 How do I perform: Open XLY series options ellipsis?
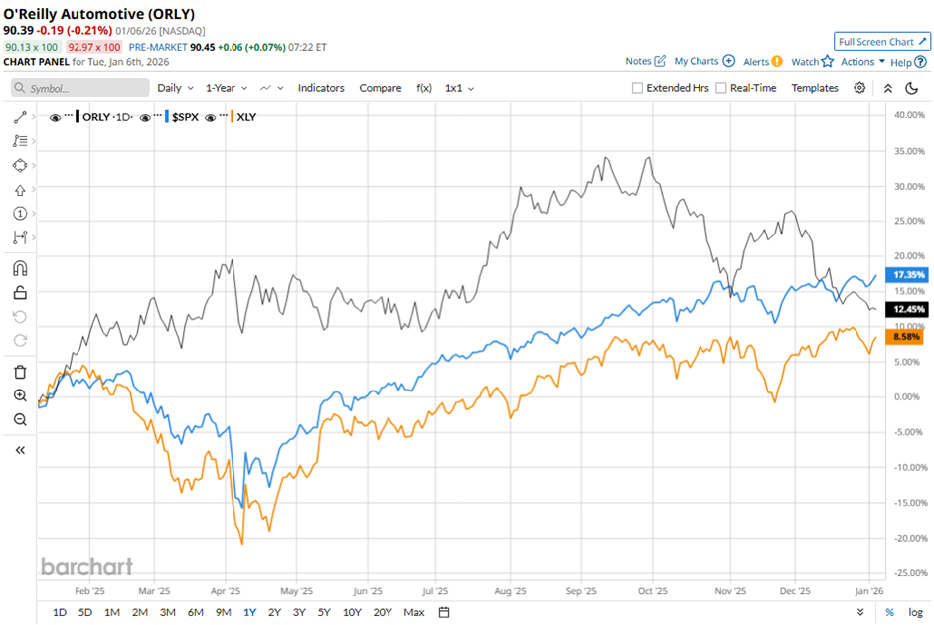coord(223,114)
